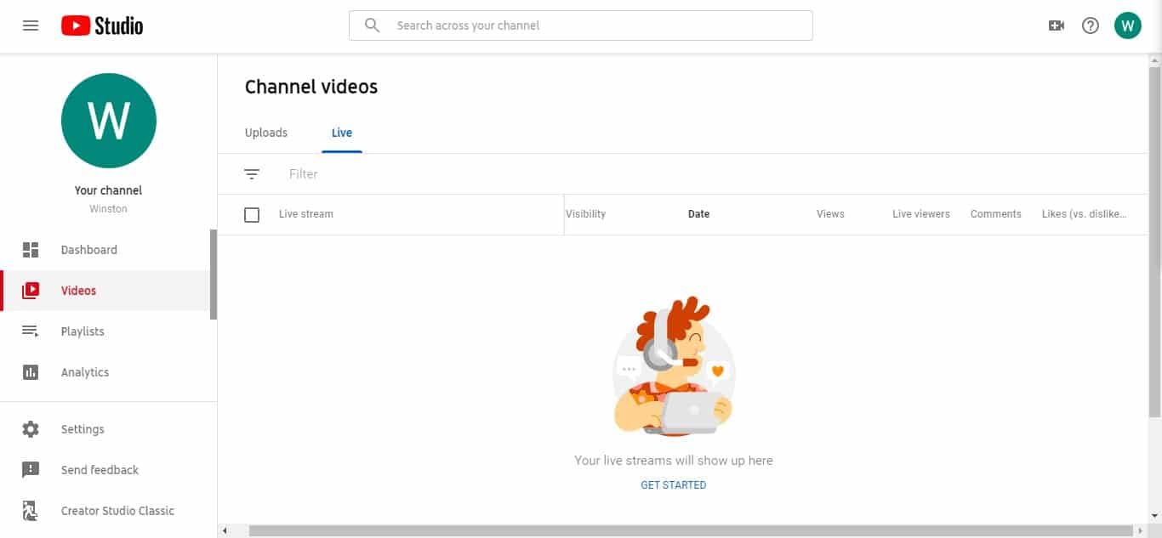Click the GET STARTED link

(x=674, y=485)
